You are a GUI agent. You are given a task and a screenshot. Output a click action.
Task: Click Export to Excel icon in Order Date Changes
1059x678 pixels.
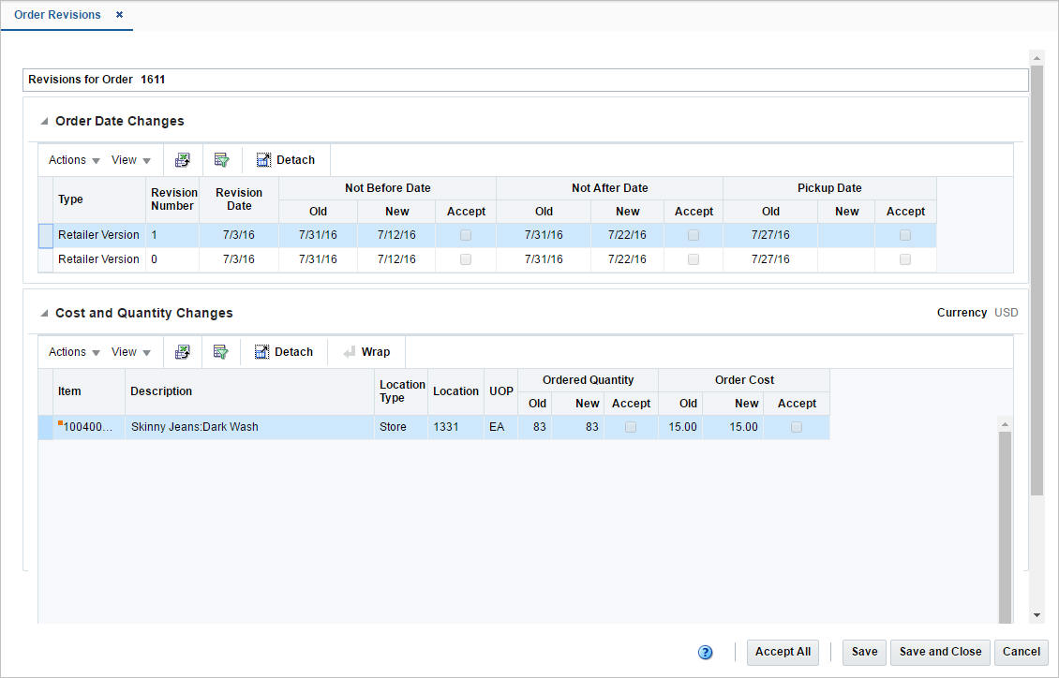[x=183, y=160]
